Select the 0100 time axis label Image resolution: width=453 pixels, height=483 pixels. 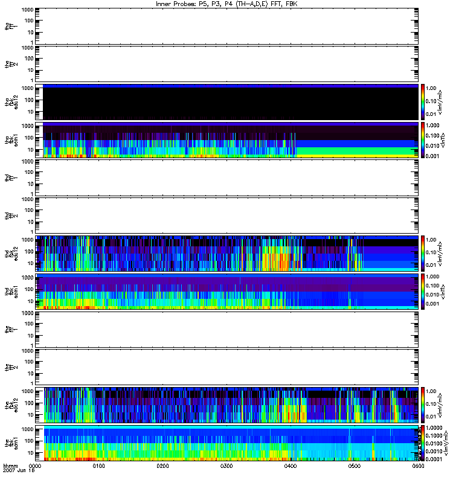(99, 466)
